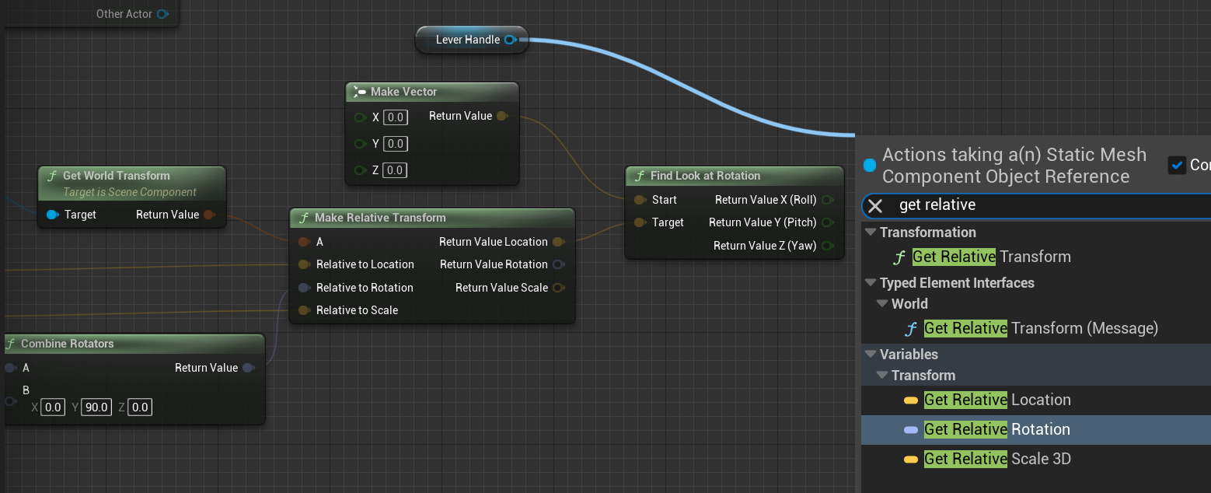Click Combine Rotators B Y value field
This screenshot has height=493, width=1211.
click(96, 407)
